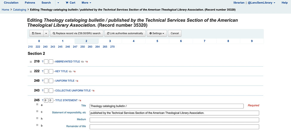The image size is (291, 132).
Task: Open the help question mark for tag 243
Action: [x=42, y=91]
